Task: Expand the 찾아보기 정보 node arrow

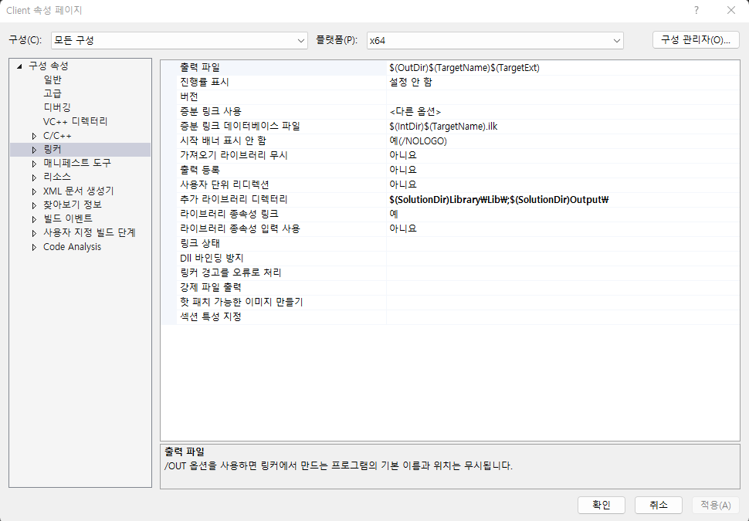Action: (x=34, y=205)
